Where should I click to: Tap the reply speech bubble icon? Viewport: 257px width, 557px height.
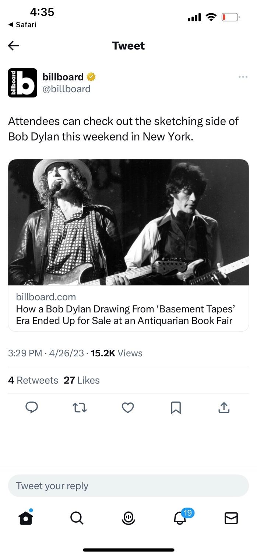pos(32,407)
